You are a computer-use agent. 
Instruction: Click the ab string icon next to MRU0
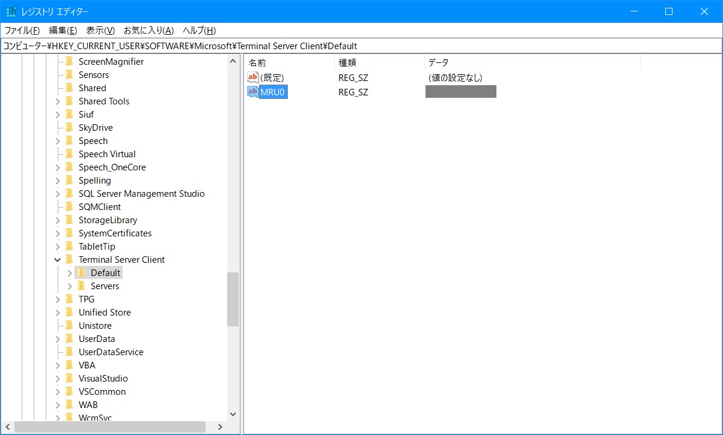point(252,92)
